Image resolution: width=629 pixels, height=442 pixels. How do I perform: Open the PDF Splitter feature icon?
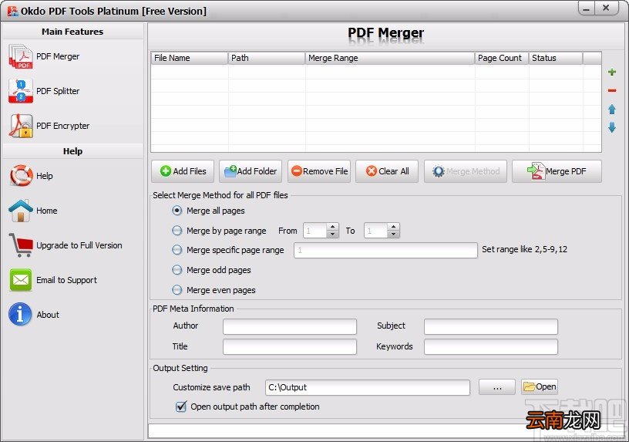click(x=21, y=91)
